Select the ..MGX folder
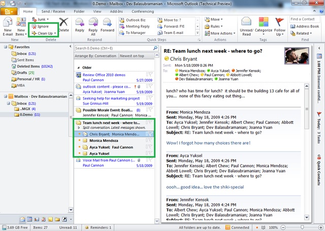This screenshot has height=231, width=325. pyautogui.click(x=25, y=109)
